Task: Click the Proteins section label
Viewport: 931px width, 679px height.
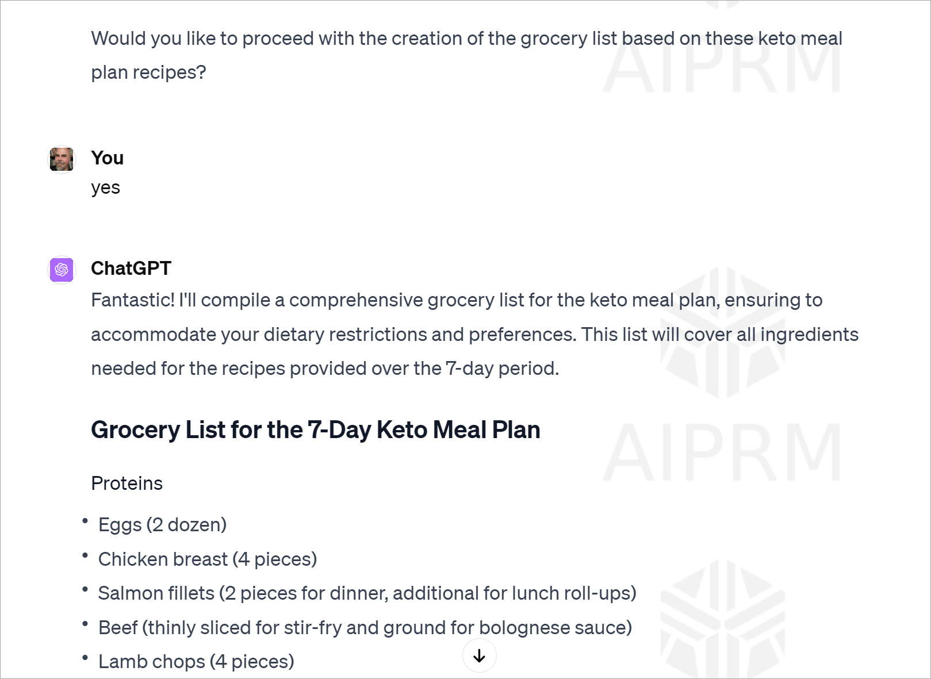Action: click(x=127, y=484)
